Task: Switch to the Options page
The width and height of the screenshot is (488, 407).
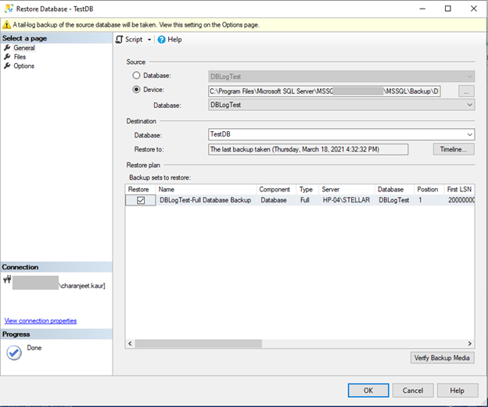Action: click(x=23, y=66)
